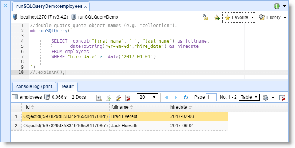Viewport: 295px width, 148px height.
Task: Select the Jack Horvath cell
Action: click(x=139, y=126)
